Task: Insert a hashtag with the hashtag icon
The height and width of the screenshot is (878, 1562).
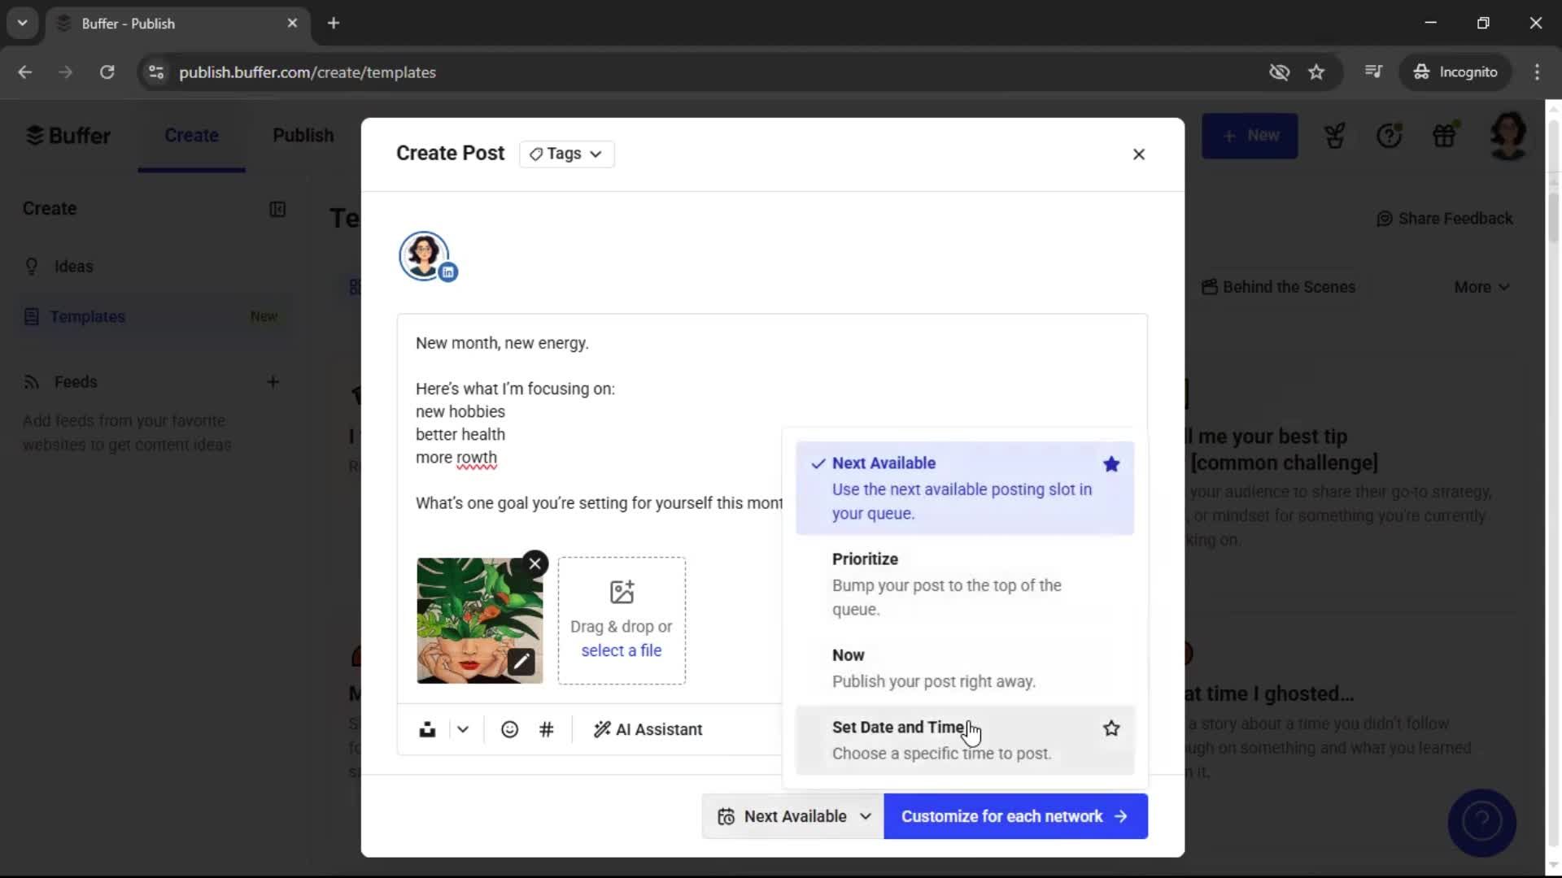Action: tap(547, 729)
